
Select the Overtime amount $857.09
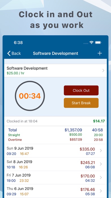coord(76,139)
